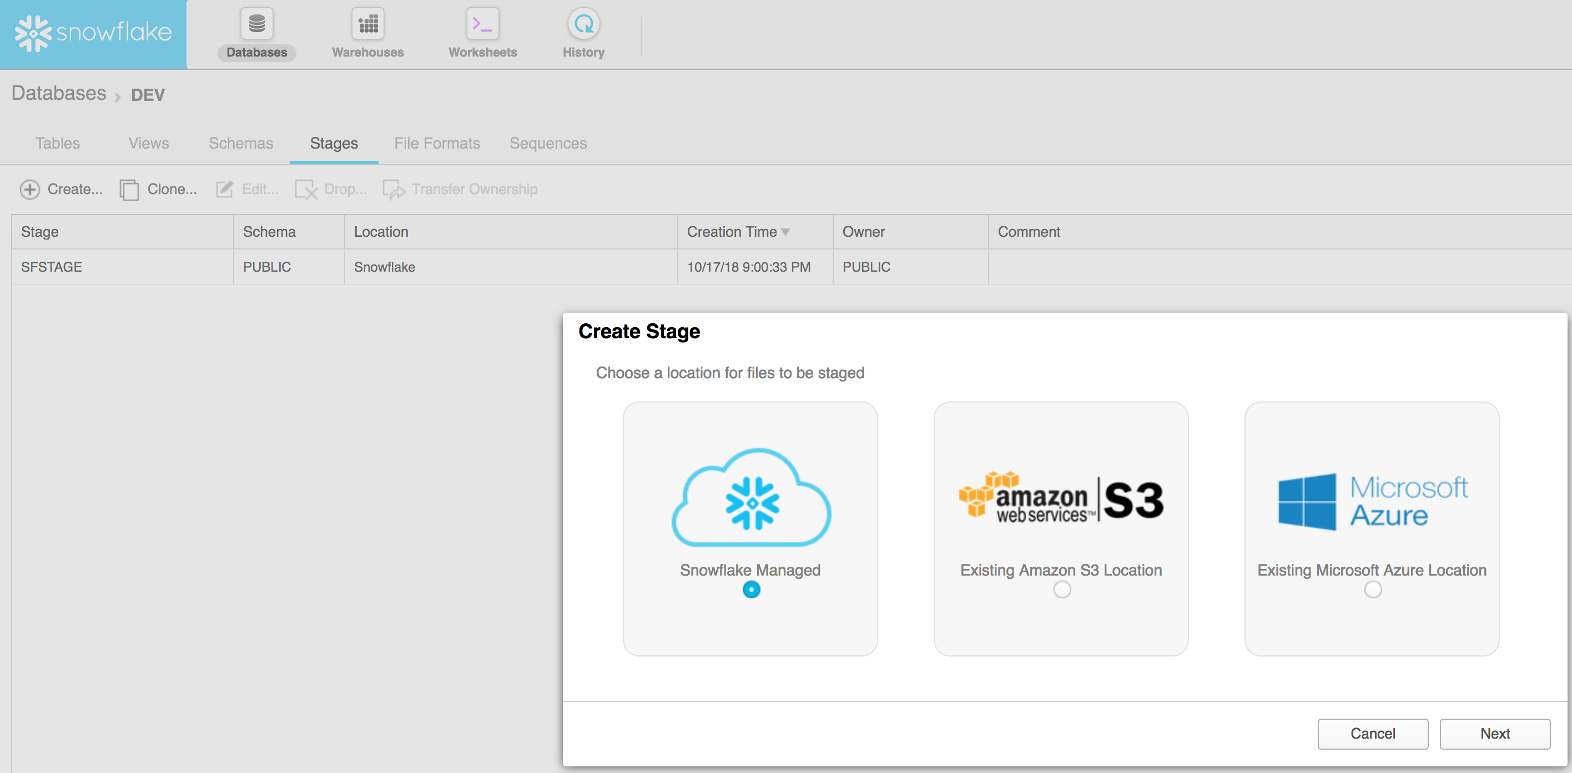Click the Warehouses navigation label
The image size is (1572, 773).
(x=367, y=53)
